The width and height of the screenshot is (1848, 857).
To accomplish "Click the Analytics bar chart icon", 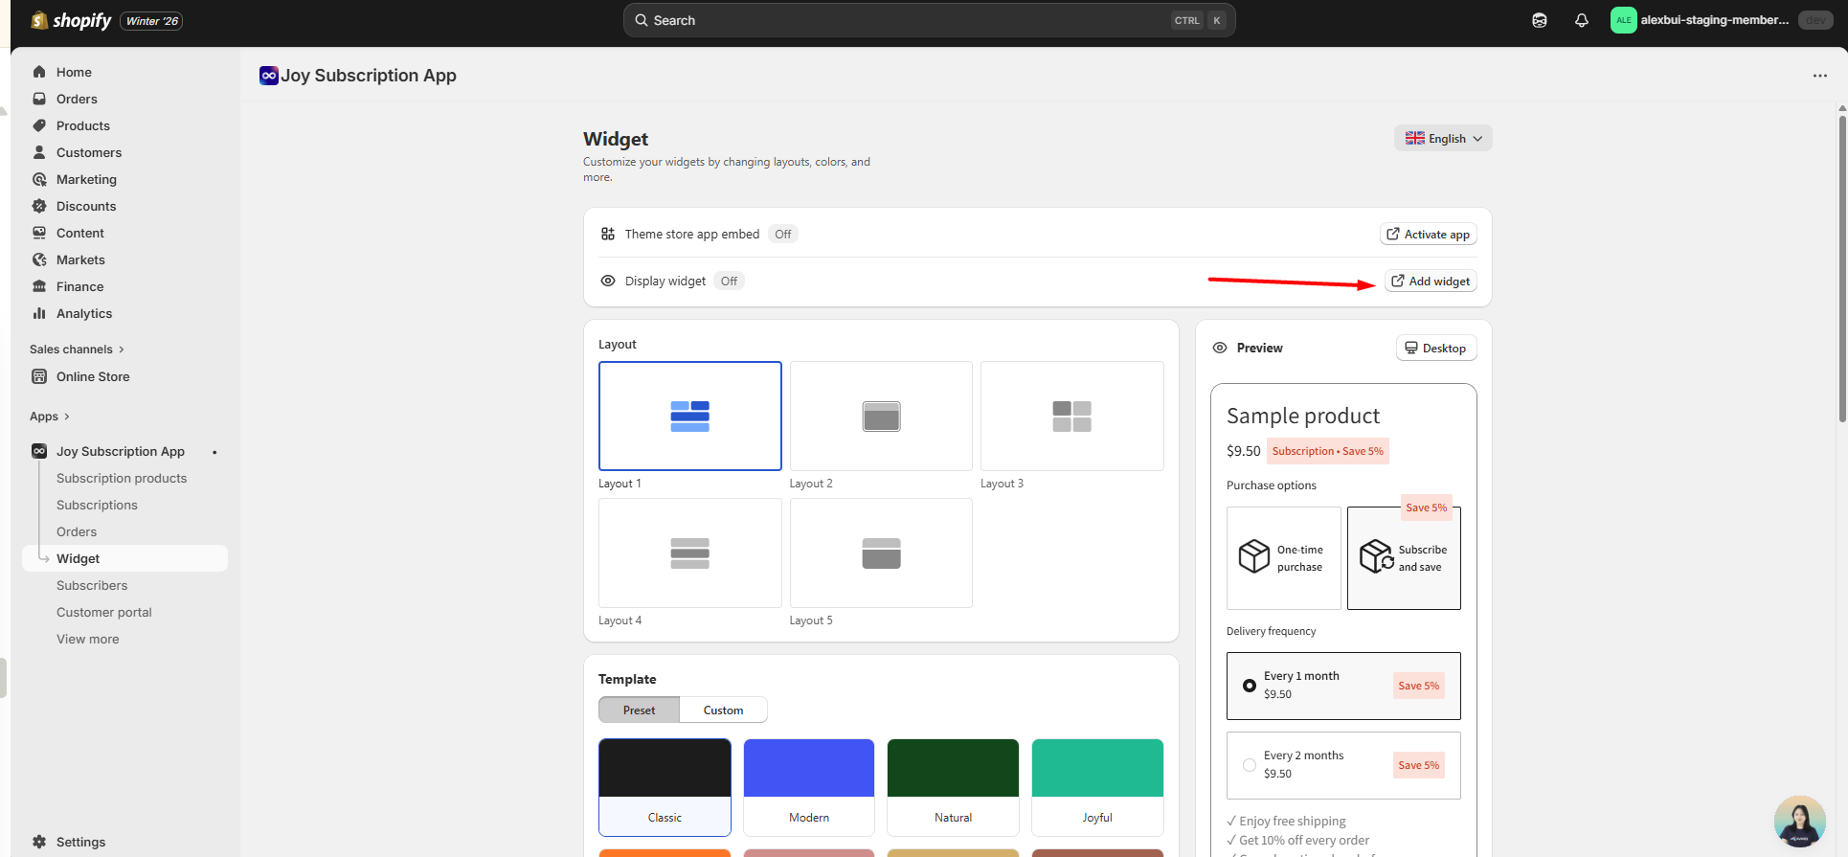I will (x=39, y=313).
